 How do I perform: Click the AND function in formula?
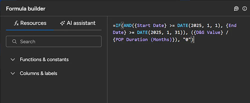click(x=128, y=26)
